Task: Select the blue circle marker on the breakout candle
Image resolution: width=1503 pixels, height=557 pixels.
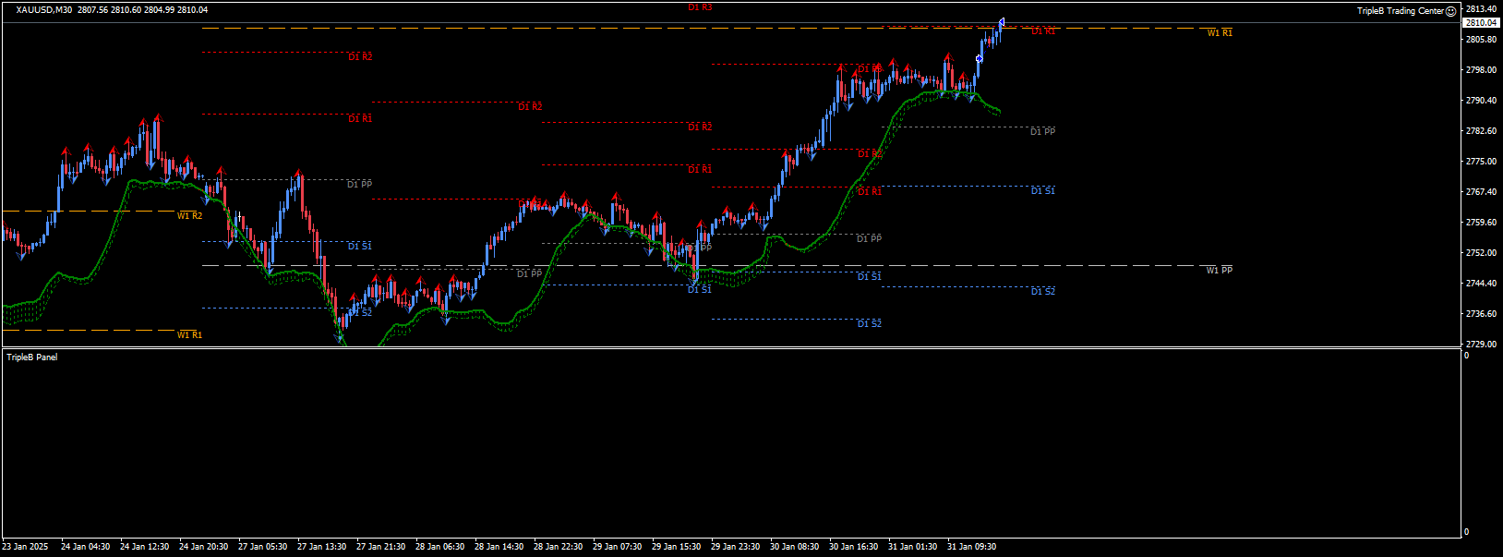Action: pyautogui.click(x=980, y=59)
